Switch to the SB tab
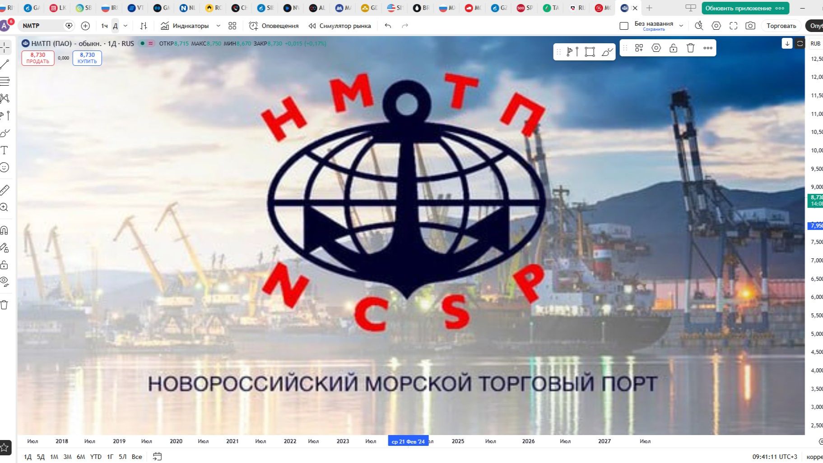Viewport: 823px width, 463px height. 84,8
